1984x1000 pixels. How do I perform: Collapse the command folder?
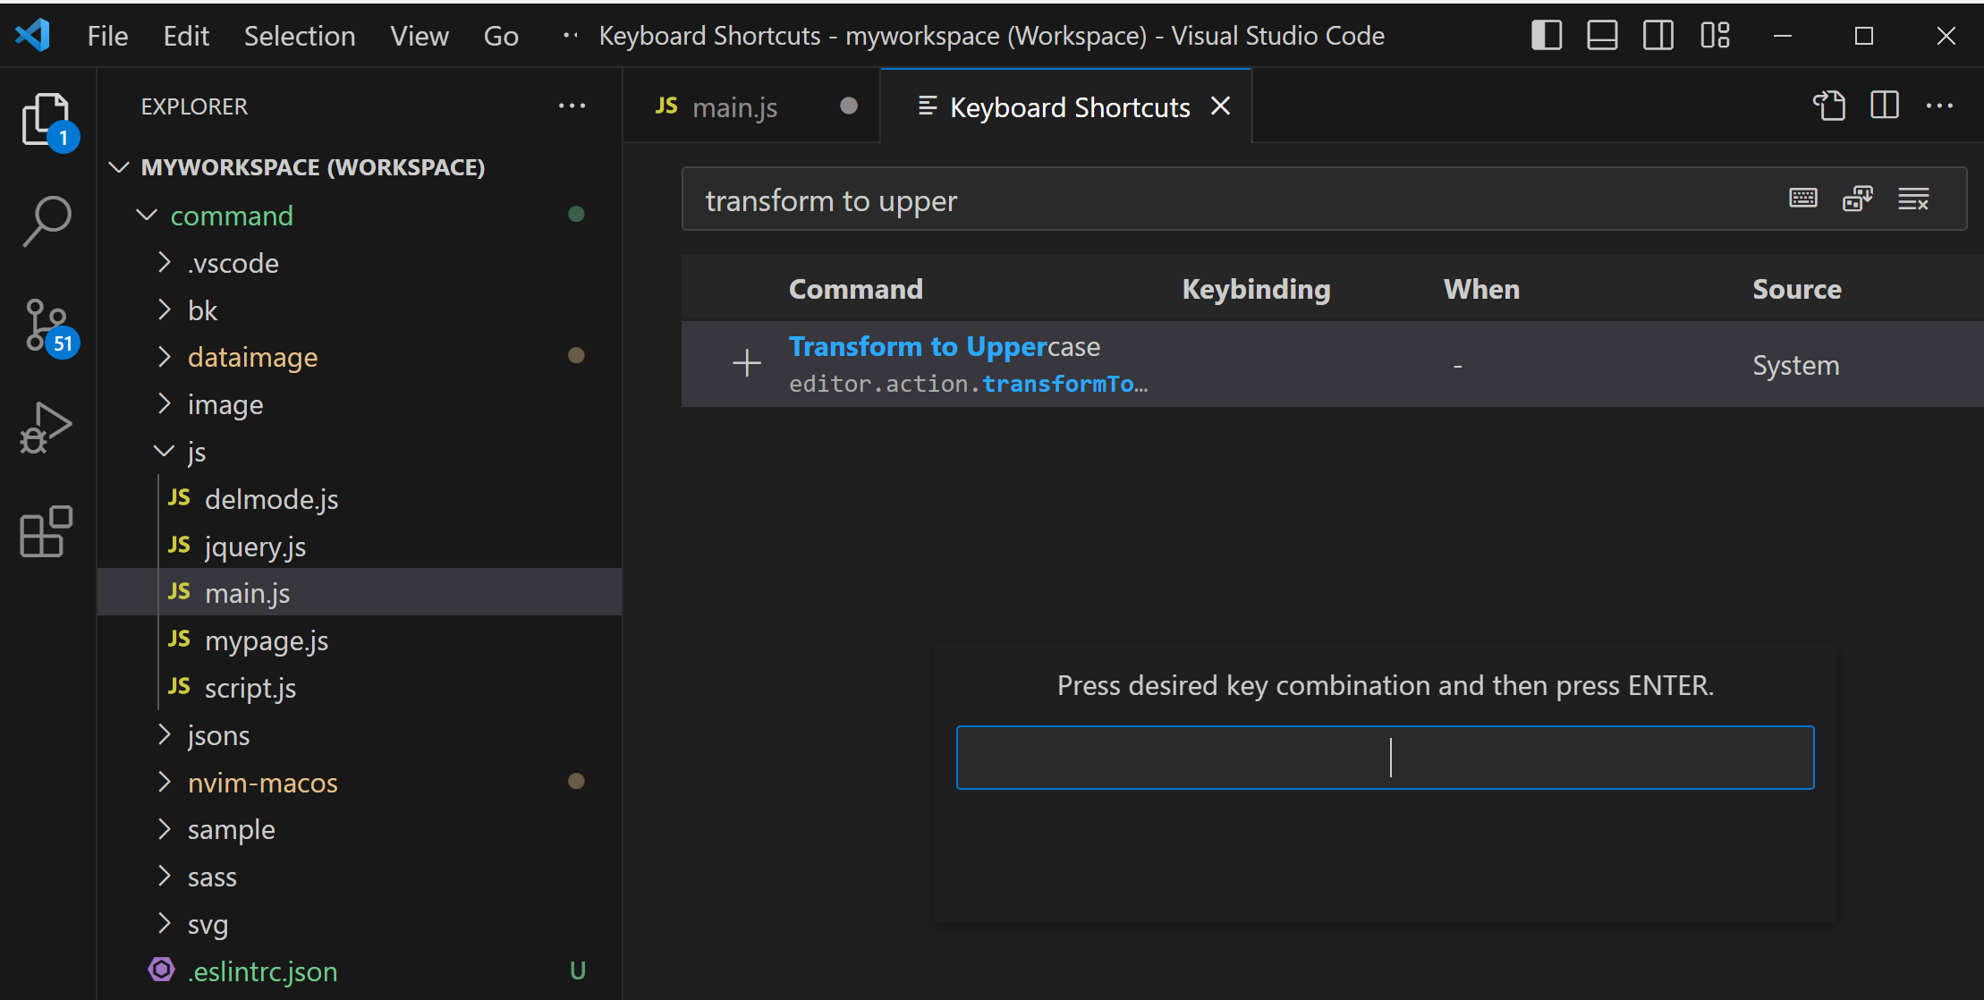click(147, 215)
